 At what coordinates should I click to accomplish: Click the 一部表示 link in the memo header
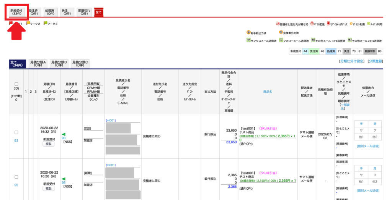point(345,107)
